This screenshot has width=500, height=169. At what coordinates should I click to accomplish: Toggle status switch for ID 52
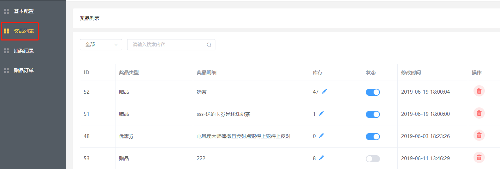(373, 92)
